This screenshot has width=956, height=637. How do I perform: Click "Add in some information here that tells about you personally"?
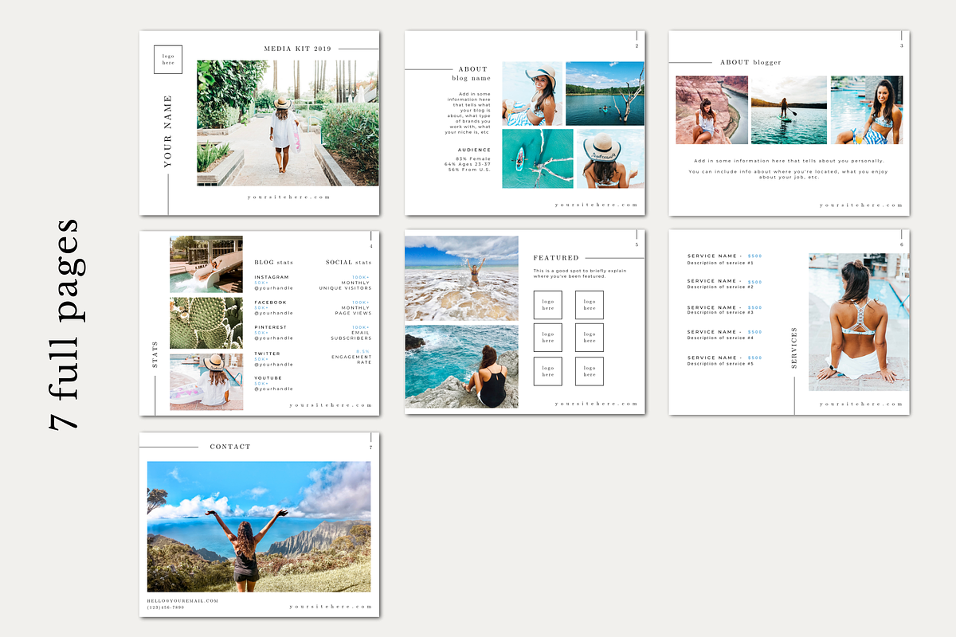(x=789, y=161)
